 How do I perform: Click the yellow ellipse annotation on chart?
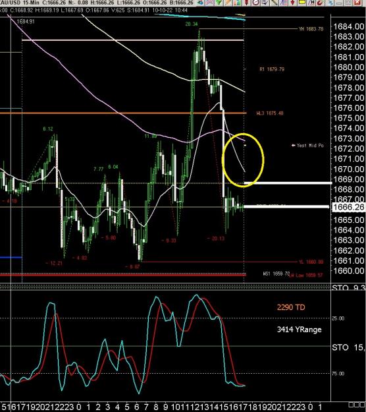[243, 160]
